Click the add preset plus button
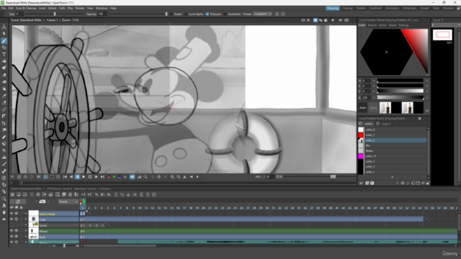Image resolution: width=461 pixels, height=259 pixels. [x=277, y=14]
